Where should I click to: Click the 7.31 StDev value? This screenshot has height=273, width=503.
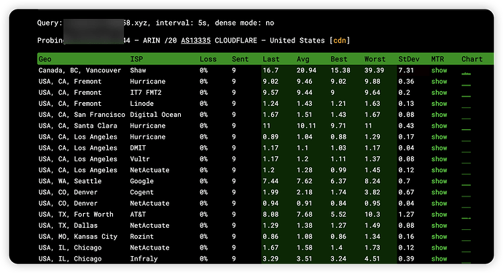pos(406,70)
